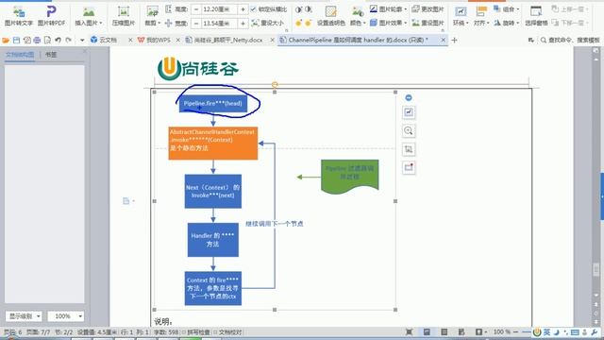The width and height of the screenshot is (604, 340).
Task: Click the zoom out minus on zoom slider
Action: (x=515, y=331)
